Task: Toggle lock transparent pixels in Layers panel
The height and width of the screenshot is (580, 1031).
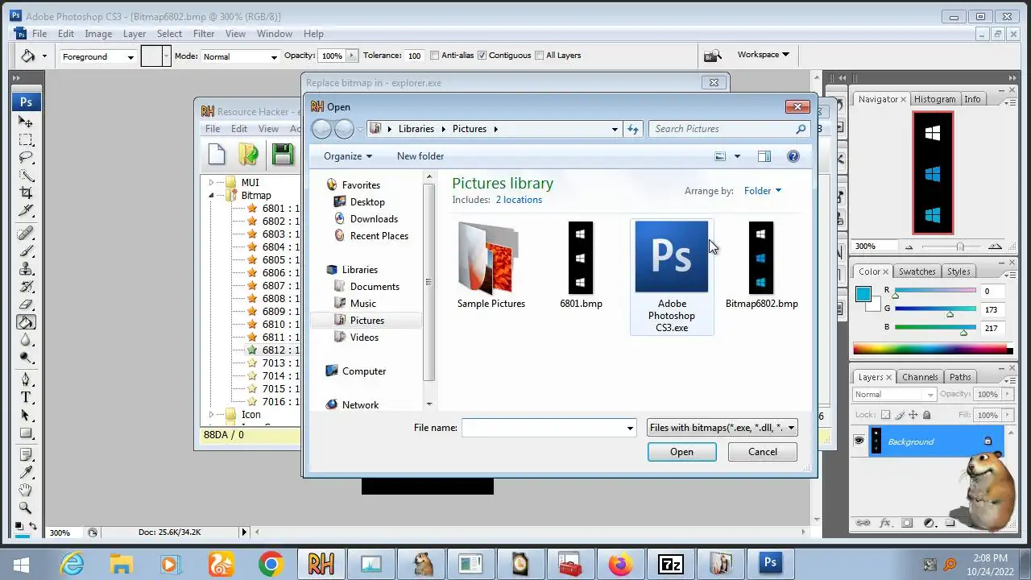Action: [886, 415]
